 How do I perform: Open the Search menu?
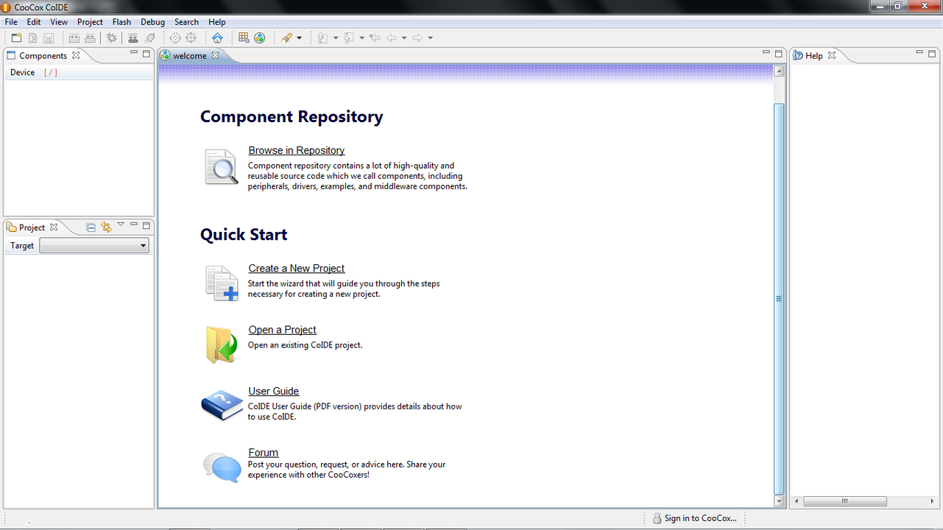coord(186,22)
